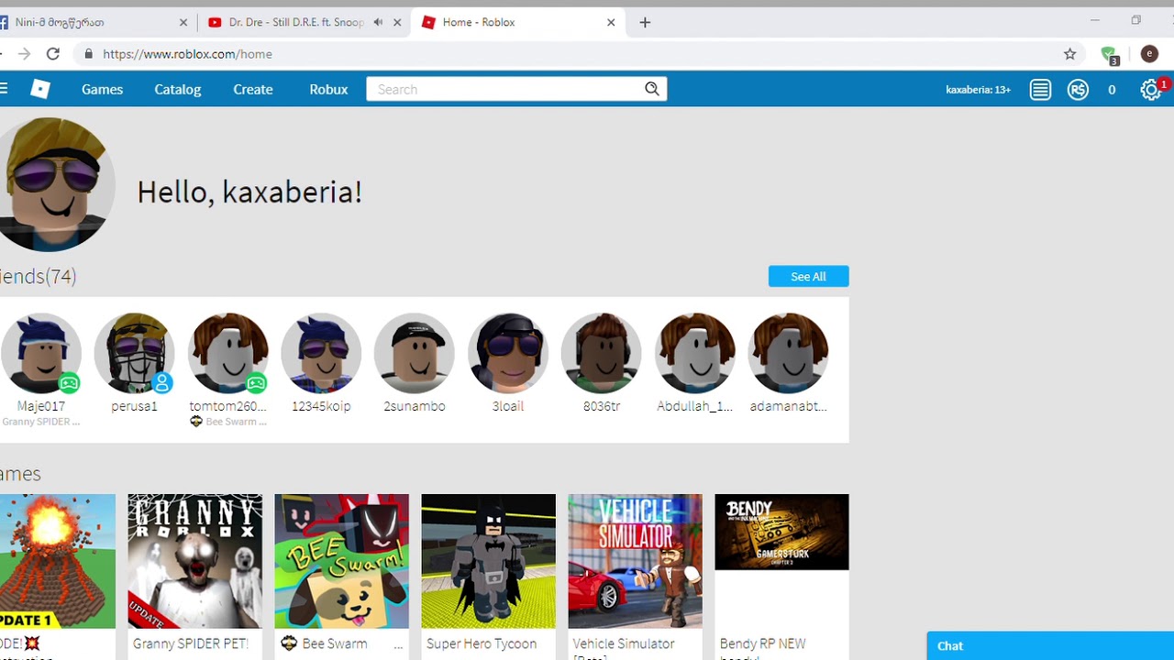Click the kaxaberia: 13+ username link

pos(978,90)
